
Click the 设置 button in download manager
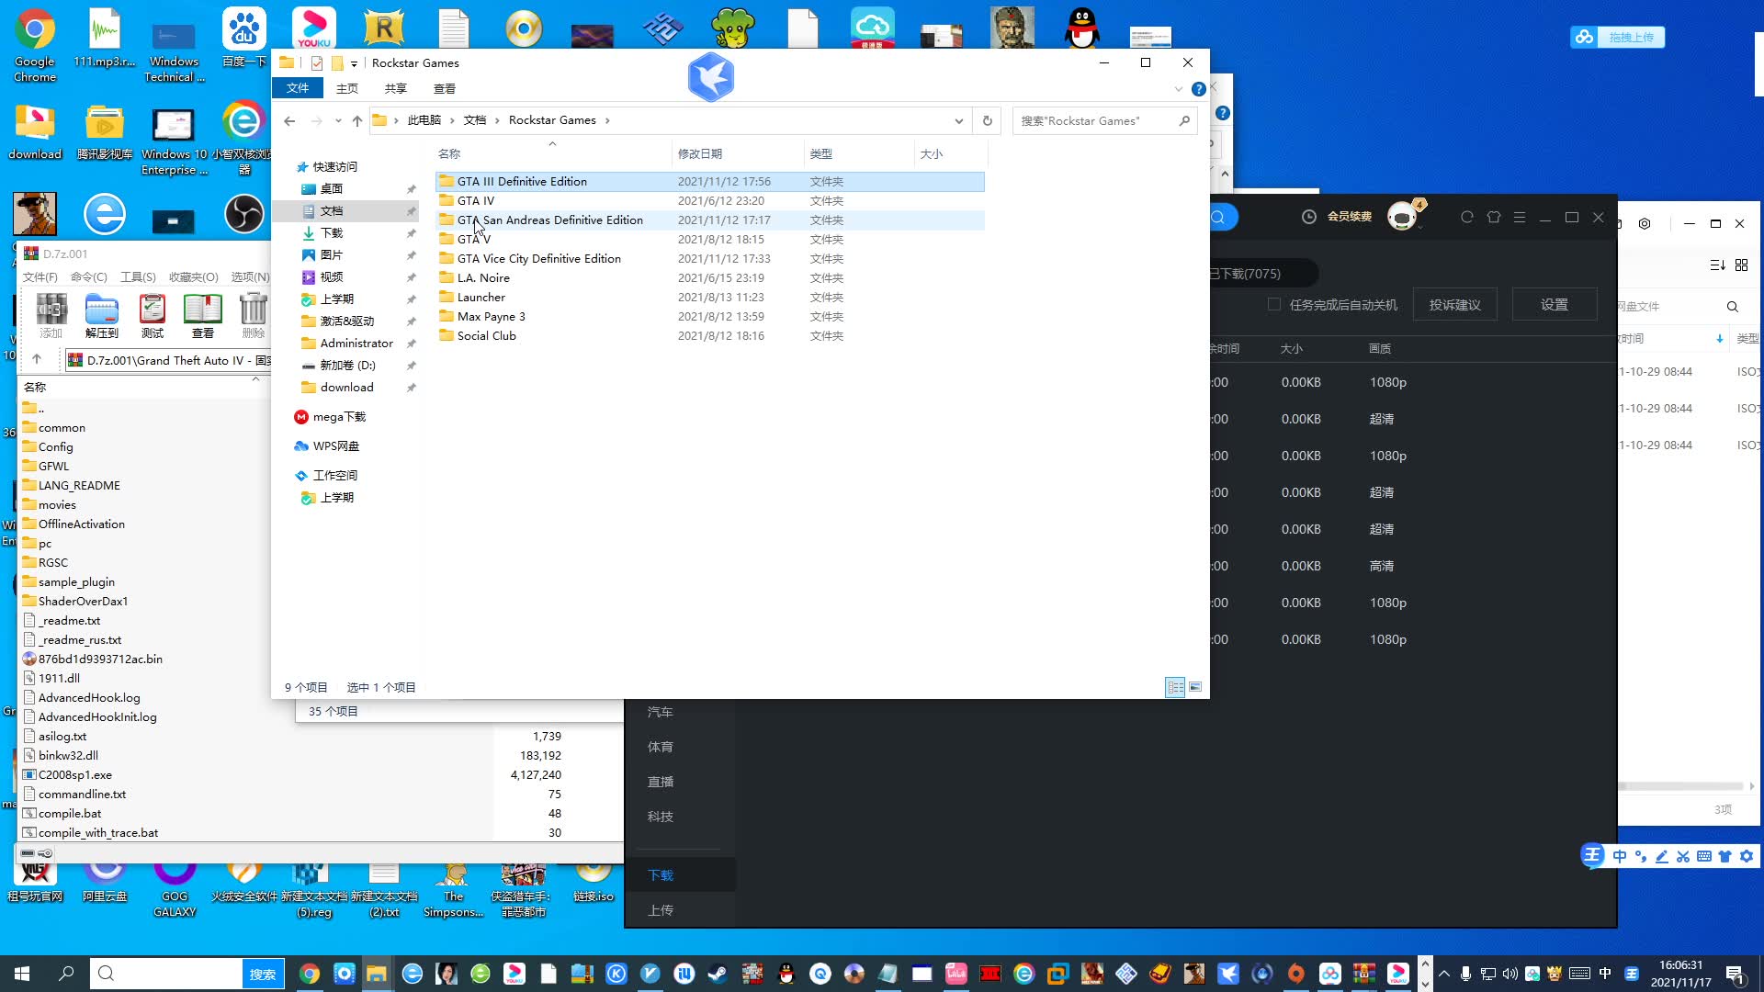click(x=1555, y=305)
